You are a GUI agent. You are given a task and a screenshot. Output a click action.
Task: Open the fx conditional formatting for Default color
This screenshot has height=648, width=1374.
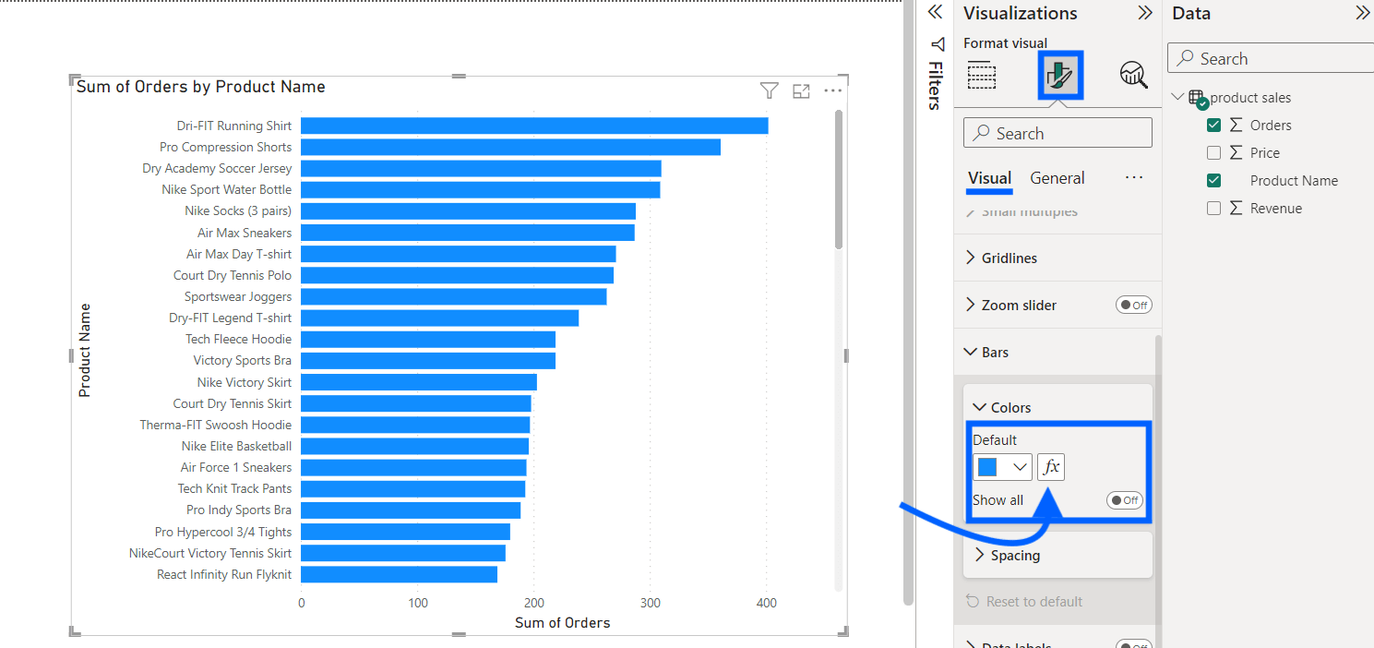(x=1051, y=466)
